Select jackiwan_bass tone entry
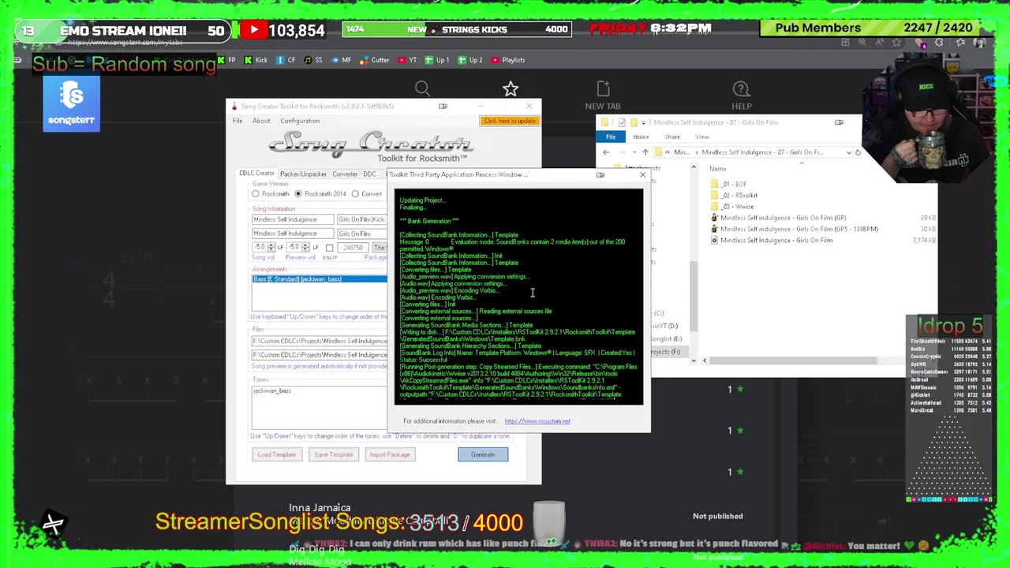The image size is (1010, 568). (x=272, y=390)
